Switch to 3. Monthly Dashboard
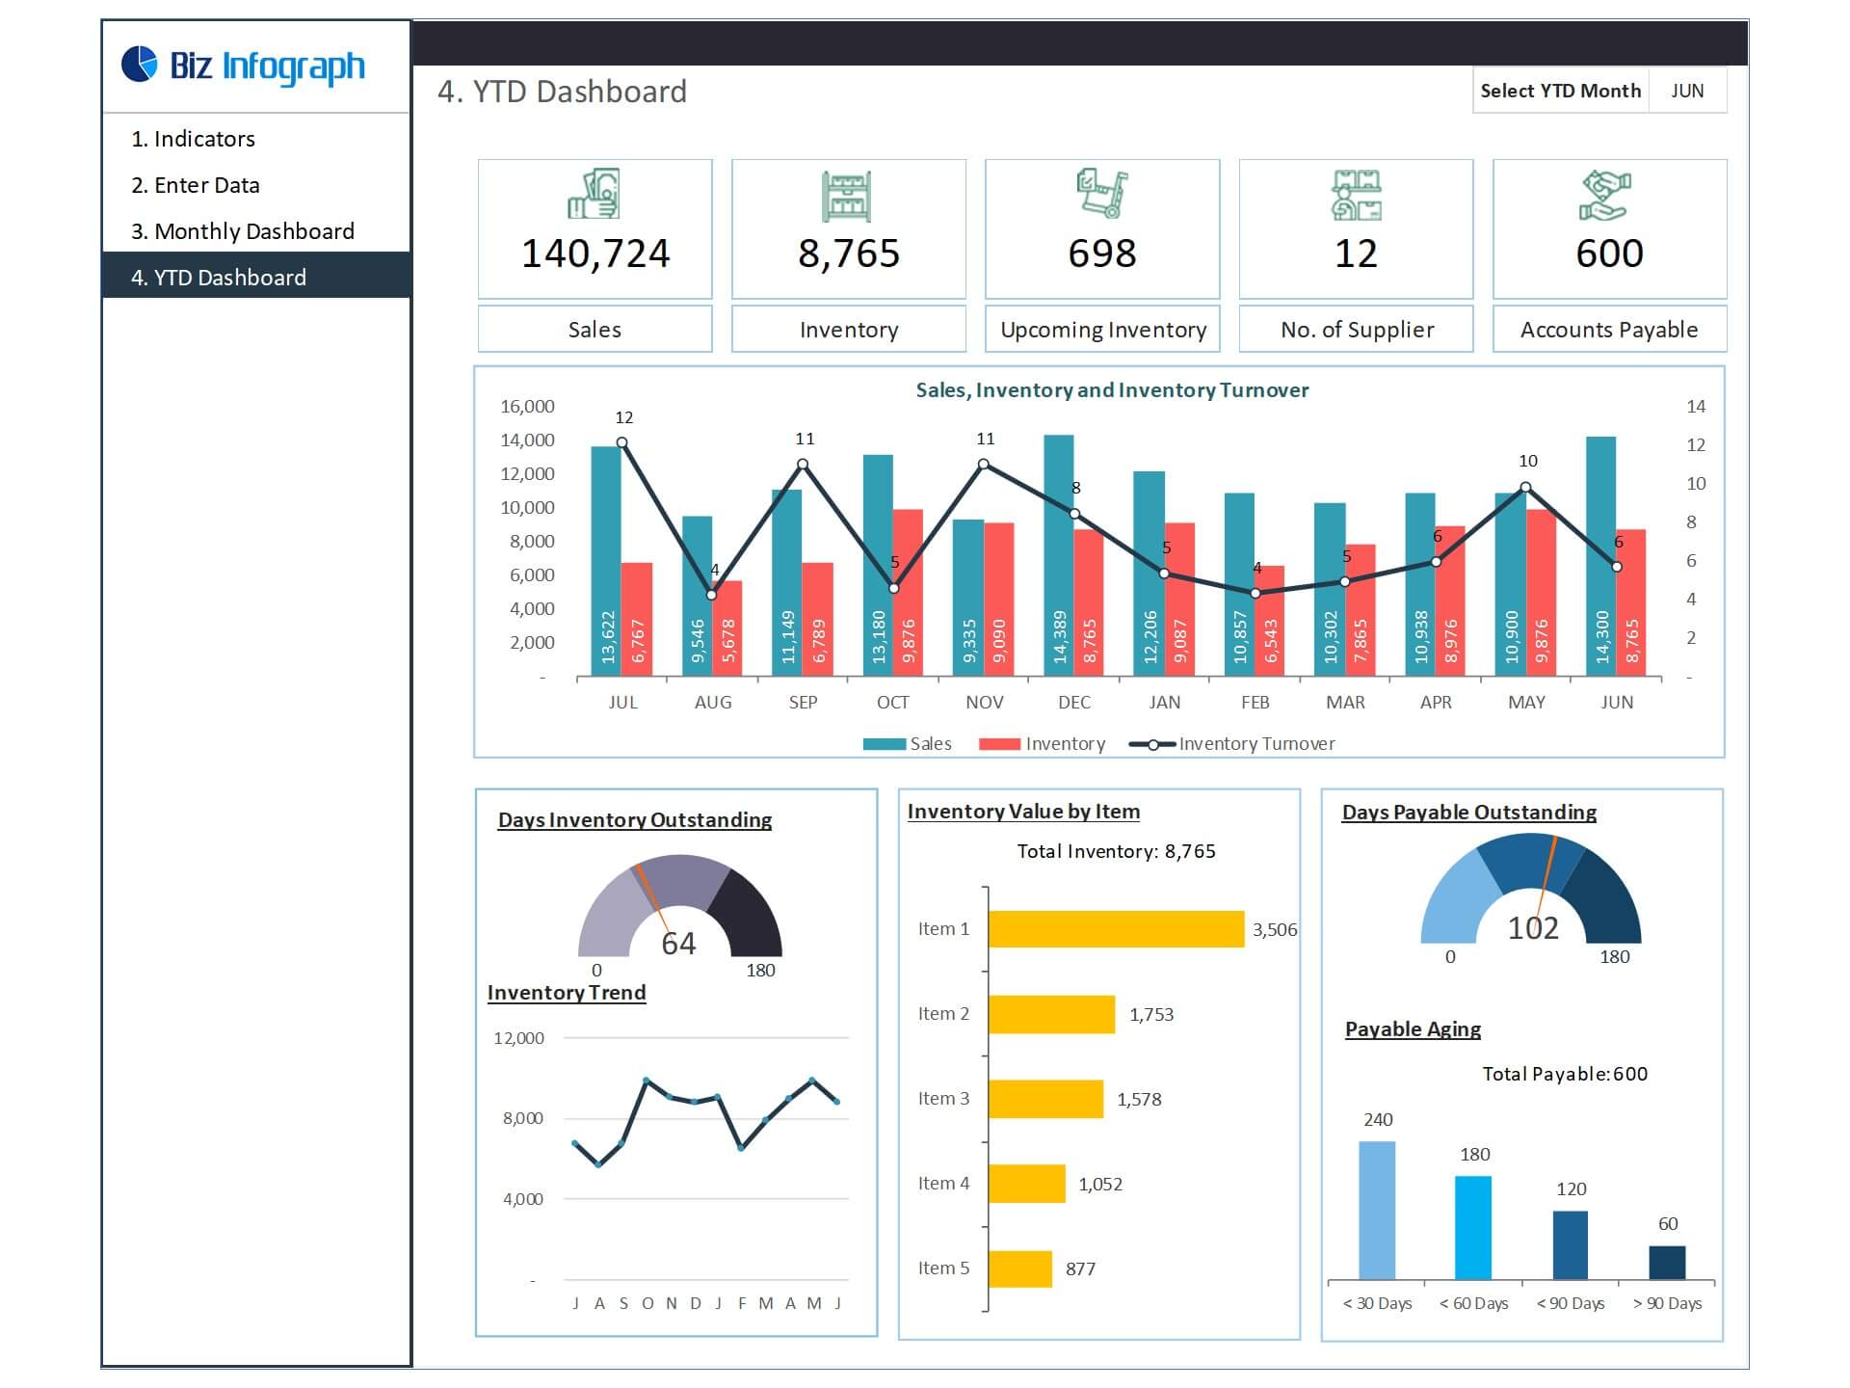Image resolution: width=1850 pixels, height=1388 pixels. [243, 231]
